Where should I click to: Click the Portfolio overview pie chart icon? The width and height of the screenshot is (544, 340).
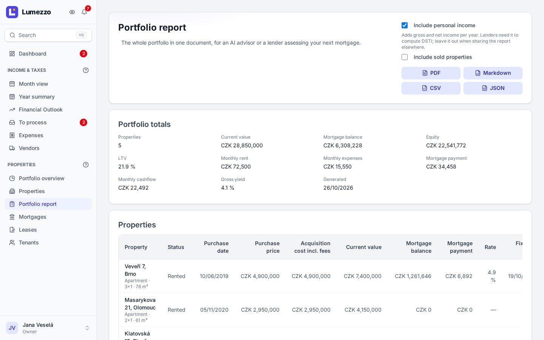pos(12,178)
